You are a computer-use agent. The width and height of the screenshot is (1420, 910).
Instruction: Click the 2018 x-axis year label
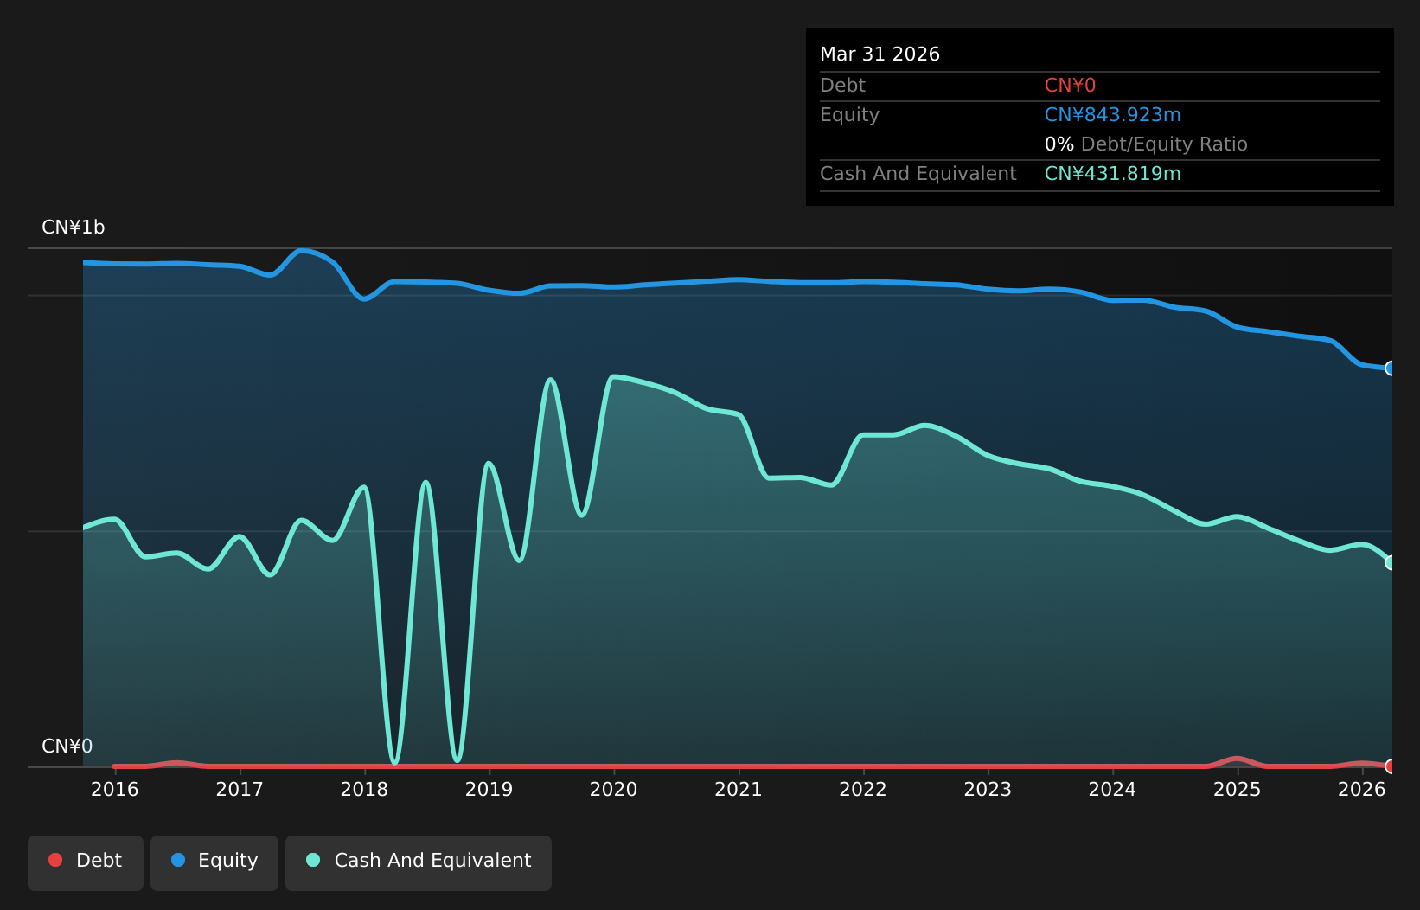tap(364, 790)
